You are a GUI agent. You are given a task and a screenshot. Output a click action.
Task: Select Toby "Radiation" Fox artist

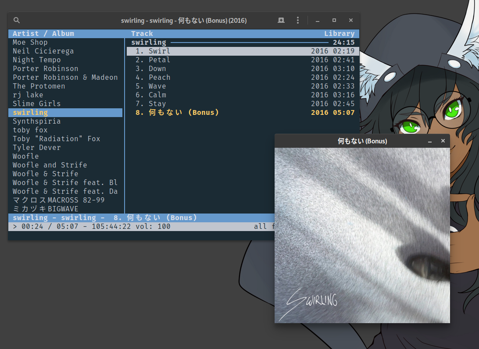57,139
